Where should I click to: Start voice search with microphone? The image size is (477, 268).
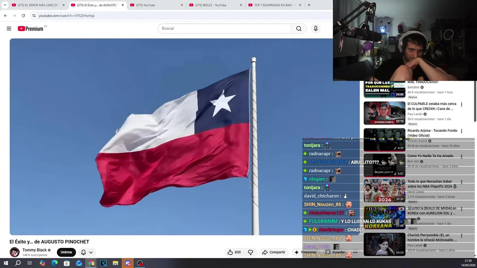[x=316, y=29]
